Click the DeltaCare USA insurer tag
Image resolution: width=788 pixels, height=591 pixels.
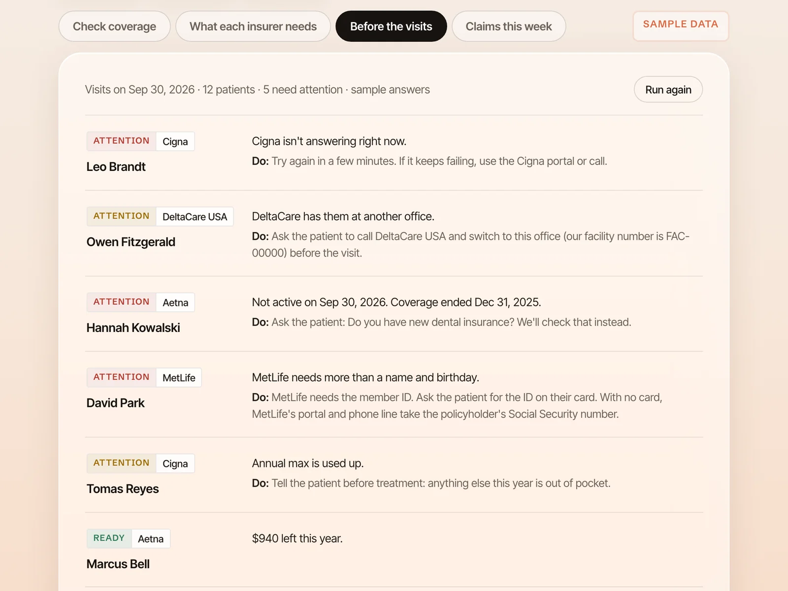[195, 217]
